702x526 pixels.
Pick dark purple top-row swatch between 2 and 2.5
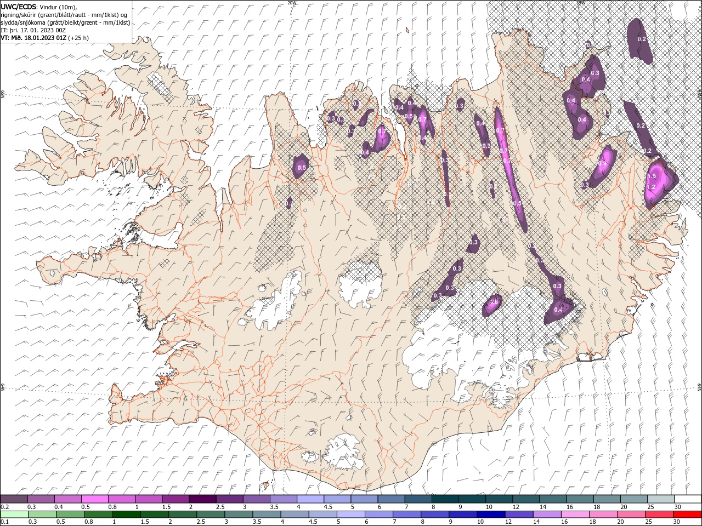[202, 499]
